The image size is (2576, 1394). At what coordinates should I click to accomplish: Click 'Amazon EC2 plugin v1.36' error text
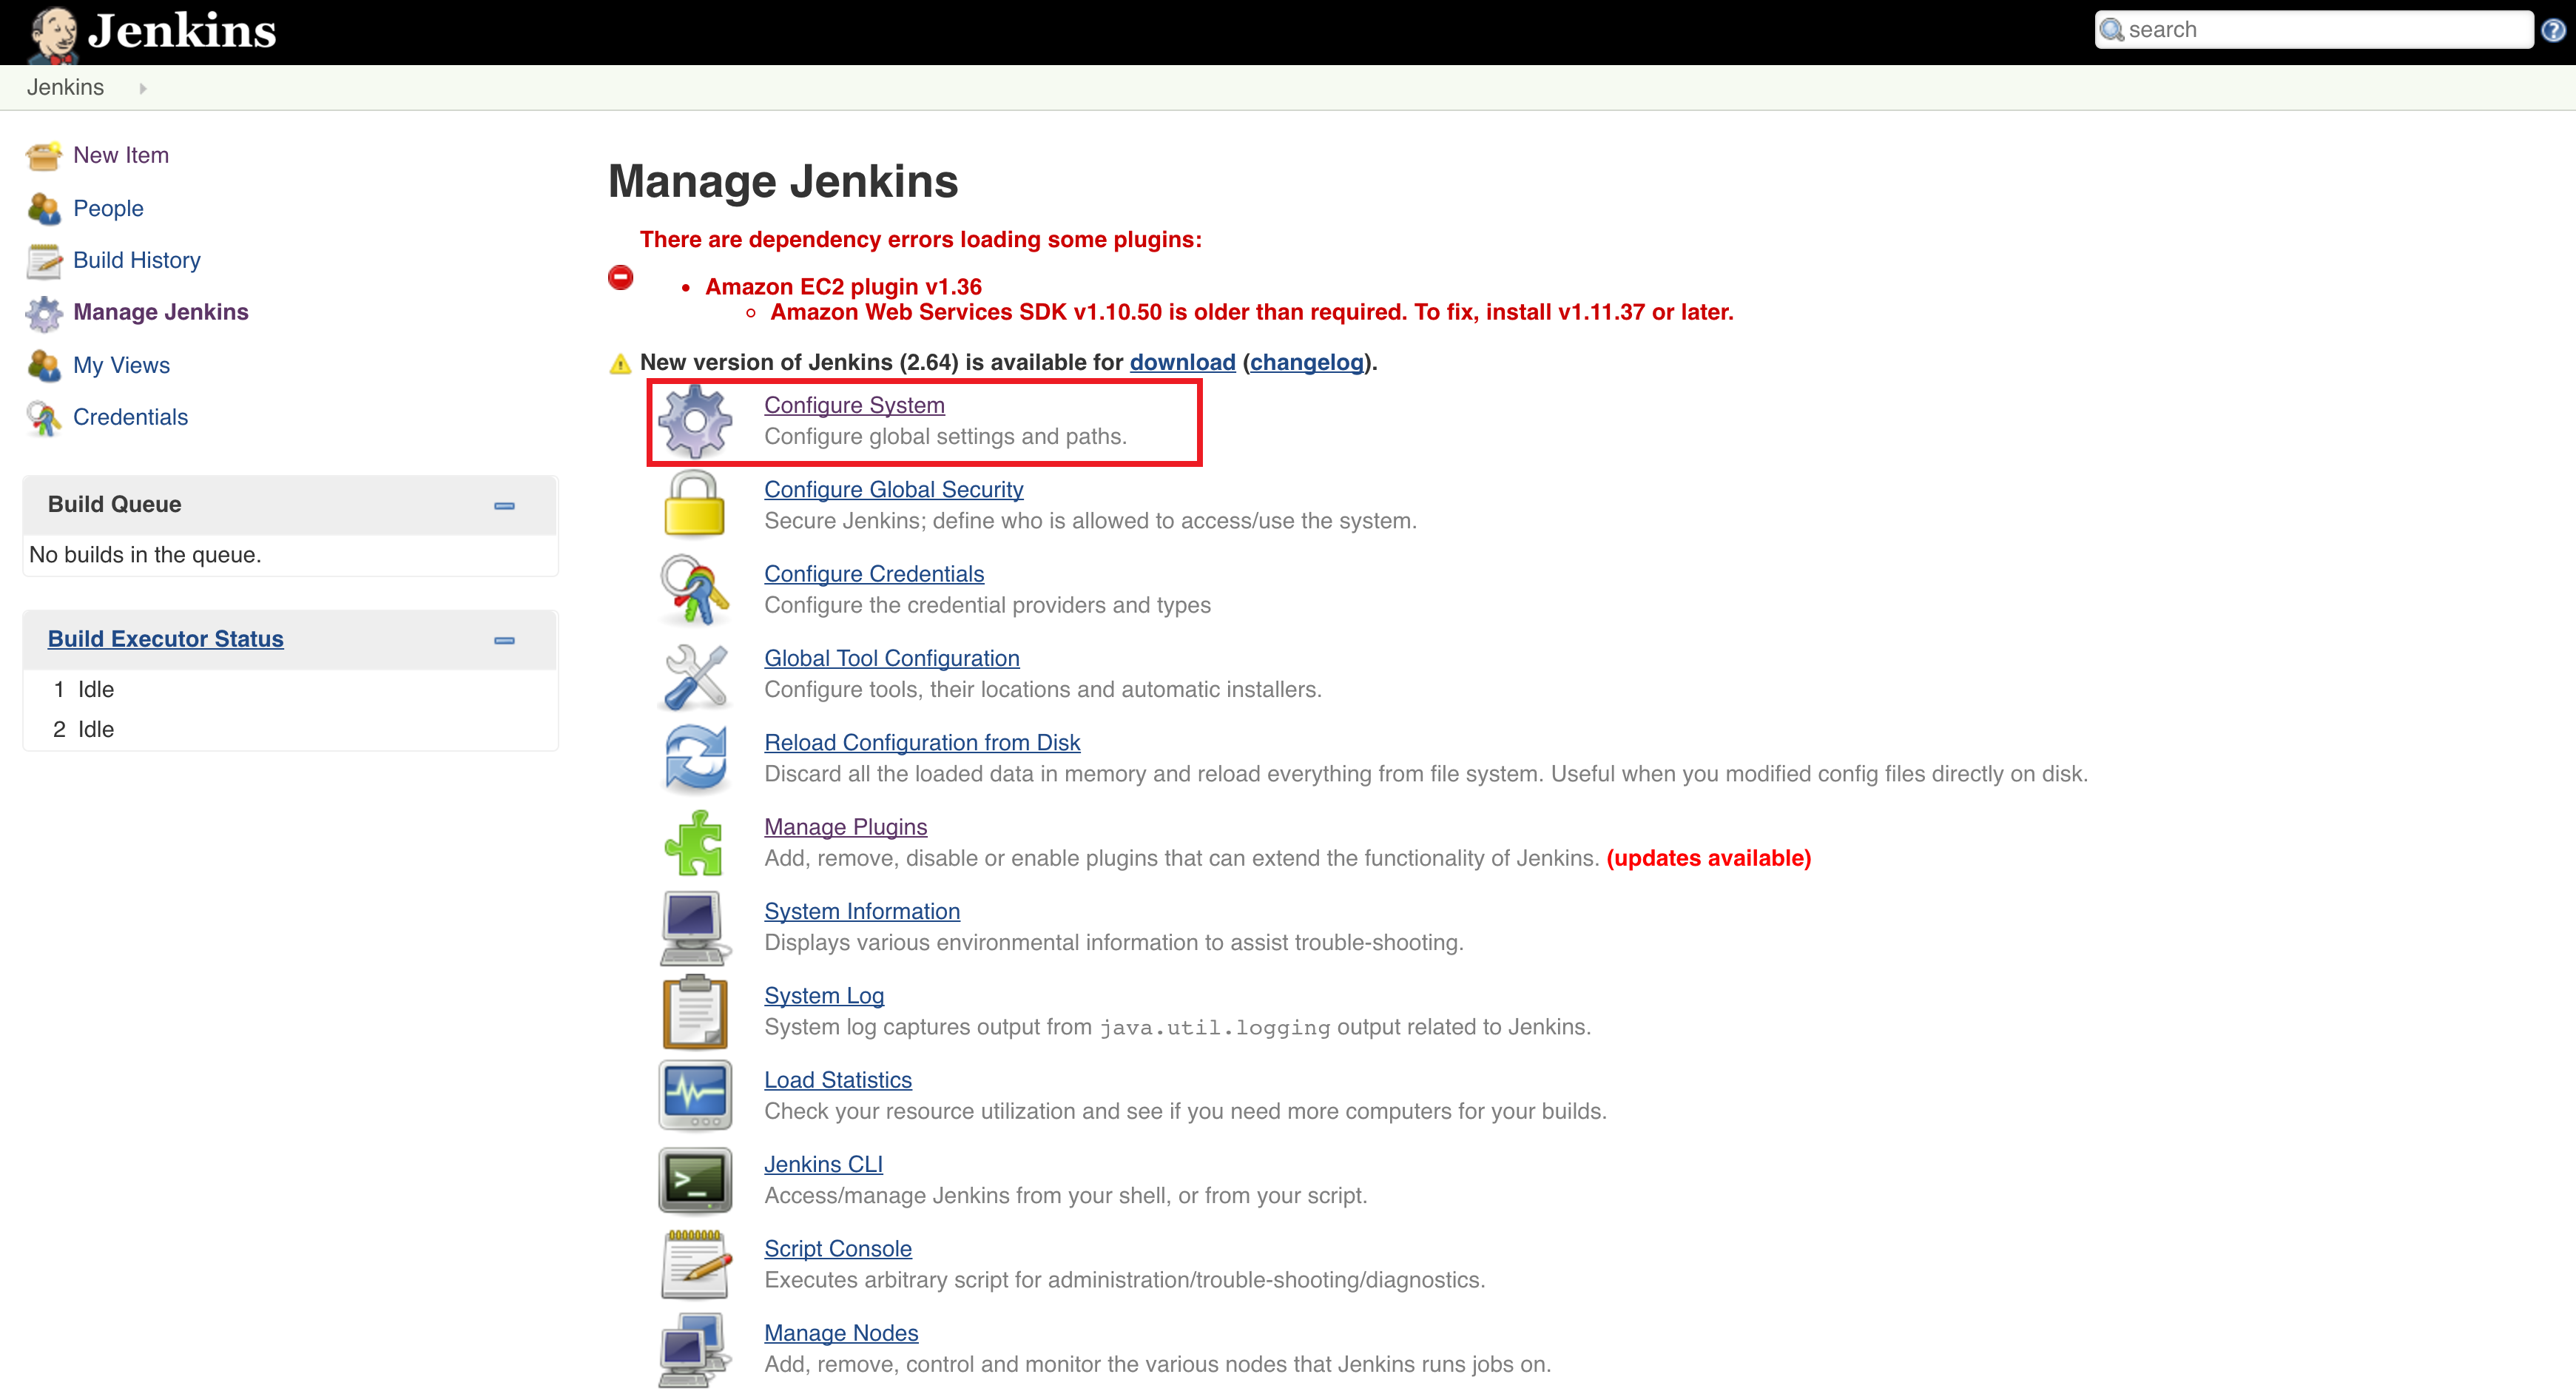click(843, 287)
